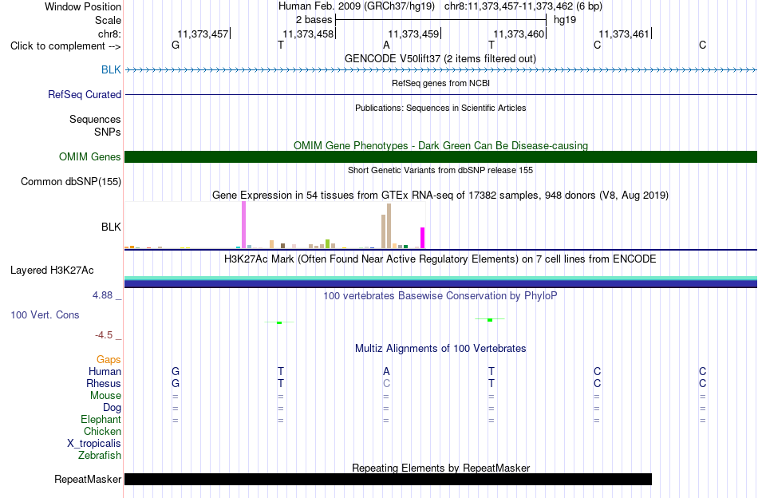Click the Layered H3K27Ac track label
The image size is (758, 498).
[52, 271]
